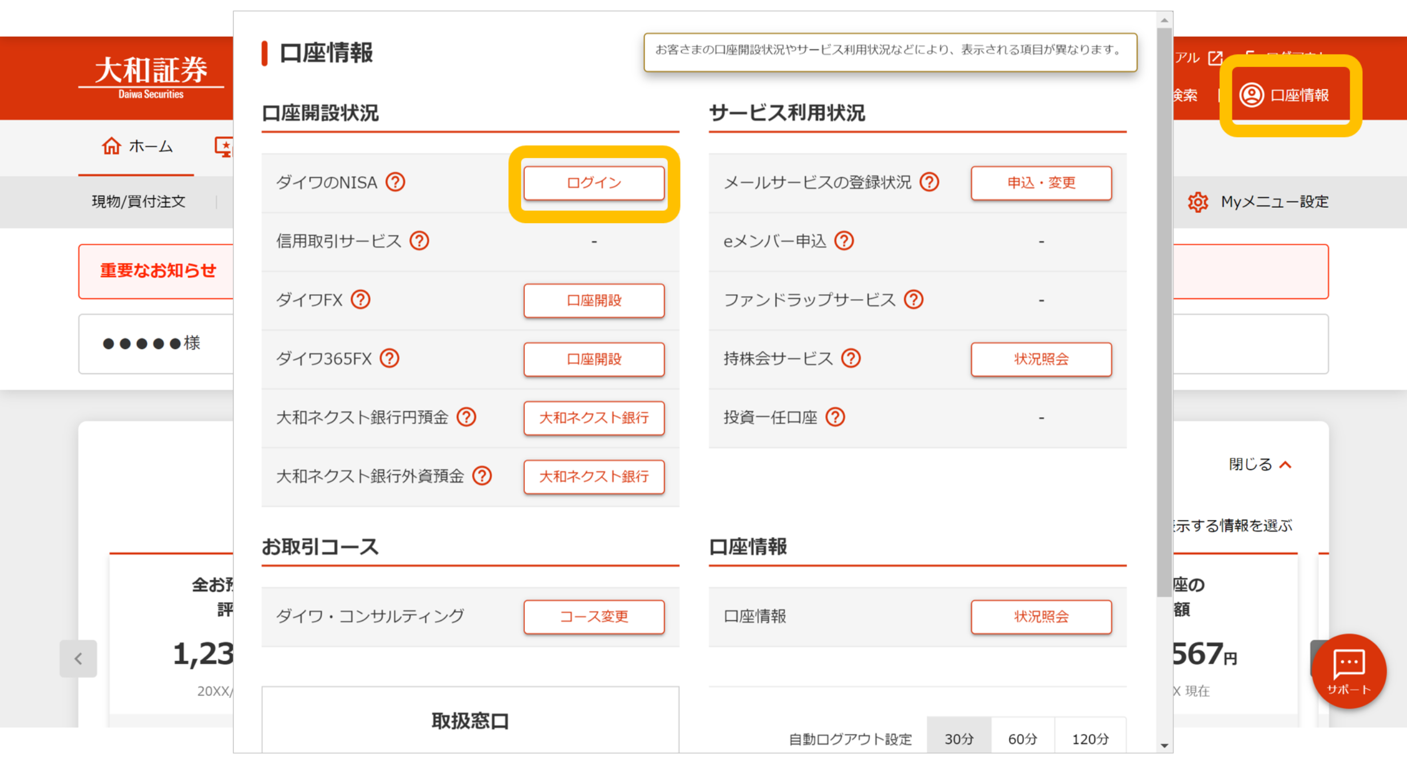Open help icon for ダイワのNISA
Screen dimensions: 1407x757
(x=395, y=183)
